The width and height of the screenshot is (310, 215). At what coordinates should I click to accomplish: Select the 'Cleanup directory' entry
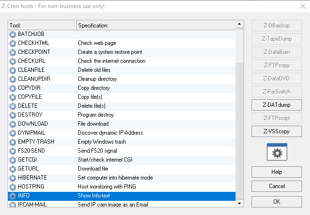97,79
